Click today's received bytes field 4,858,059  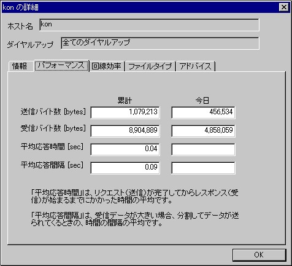click(x=203, y=131)
